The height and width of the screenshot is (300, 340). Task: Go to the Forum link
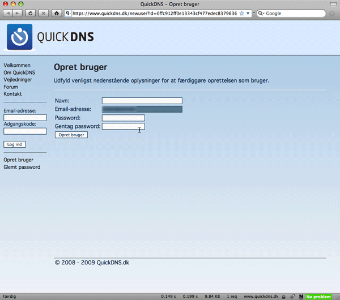[x=11, y=87]
